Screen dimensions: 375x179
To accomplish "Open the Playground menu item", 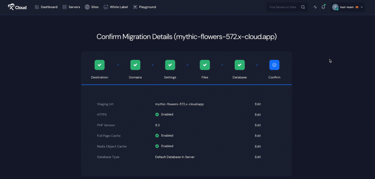I will [144, 7].
